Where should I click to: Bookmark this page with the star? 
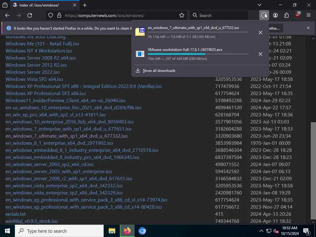(x=181, y=15)
